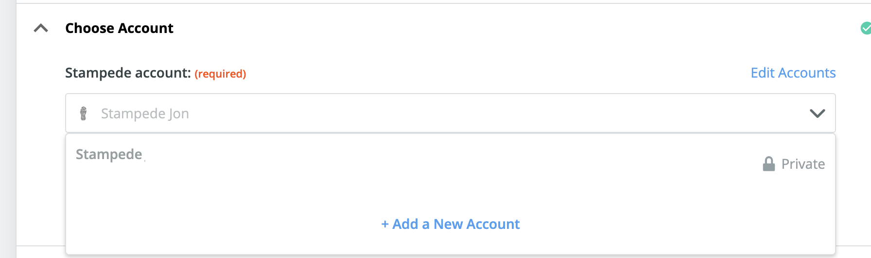Click the plus sign before Add a New Account
The width and height of the screenshot is (871, 258).
(384, 224)
